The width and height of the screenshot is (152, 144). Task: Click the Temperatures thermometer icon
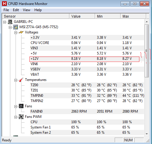(x=21, y=80)
